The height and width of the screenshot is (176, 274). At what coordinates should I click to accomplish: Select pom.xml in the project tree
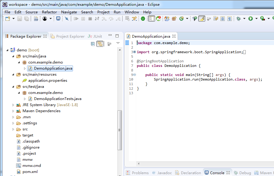[30, 172]
